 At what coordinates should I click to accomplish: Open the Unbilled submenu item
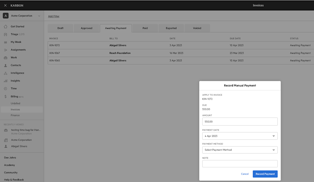click(15, 103)
